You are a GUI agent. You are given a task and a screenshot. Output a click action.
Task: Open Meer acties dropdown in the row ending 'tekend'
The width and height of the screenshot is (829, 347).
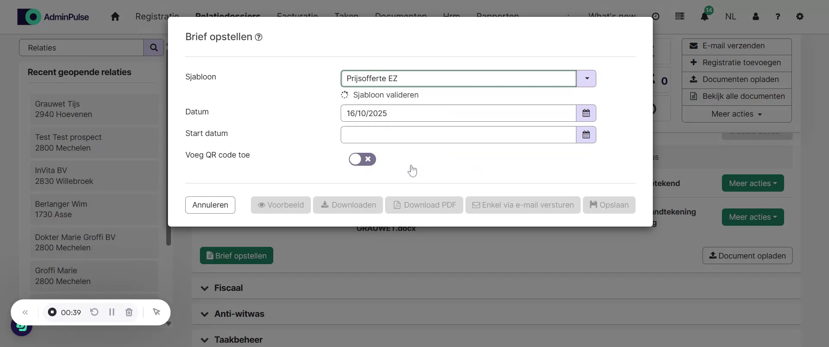[753, 183]
